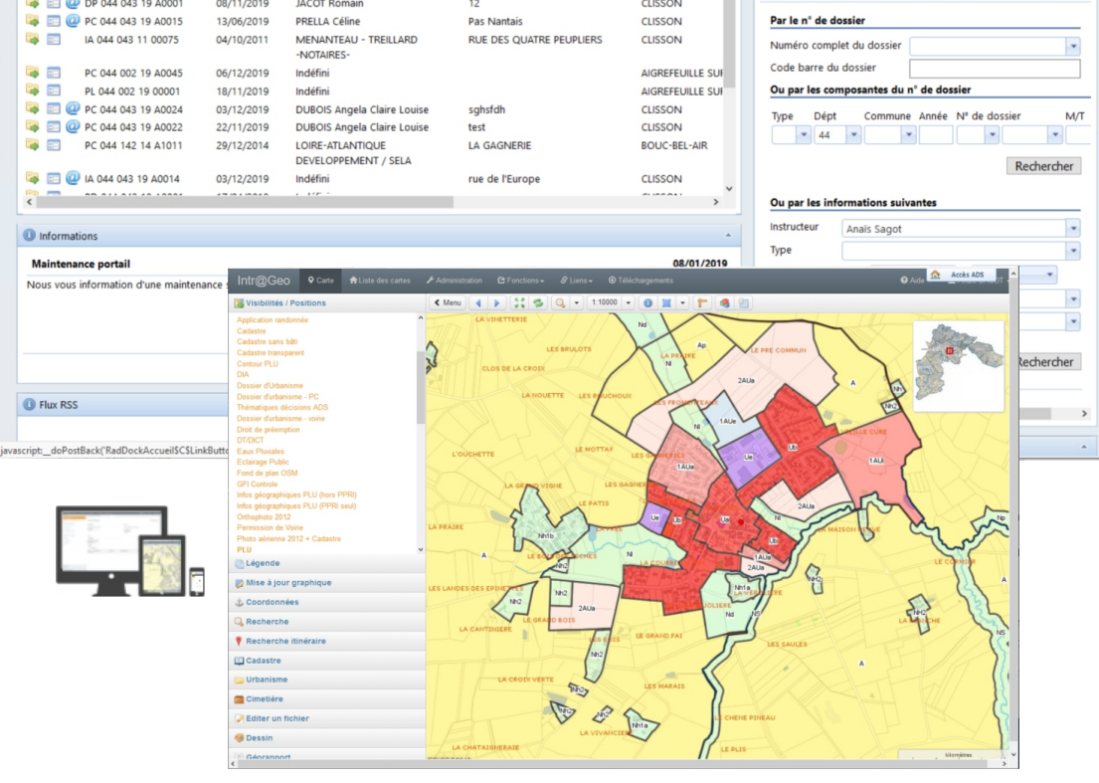Image resolution: width=1099 pixels, height=783 pixels.
Task: Click the @ icon on the PRELLA Céline row
Action: (x=73, y=21)
